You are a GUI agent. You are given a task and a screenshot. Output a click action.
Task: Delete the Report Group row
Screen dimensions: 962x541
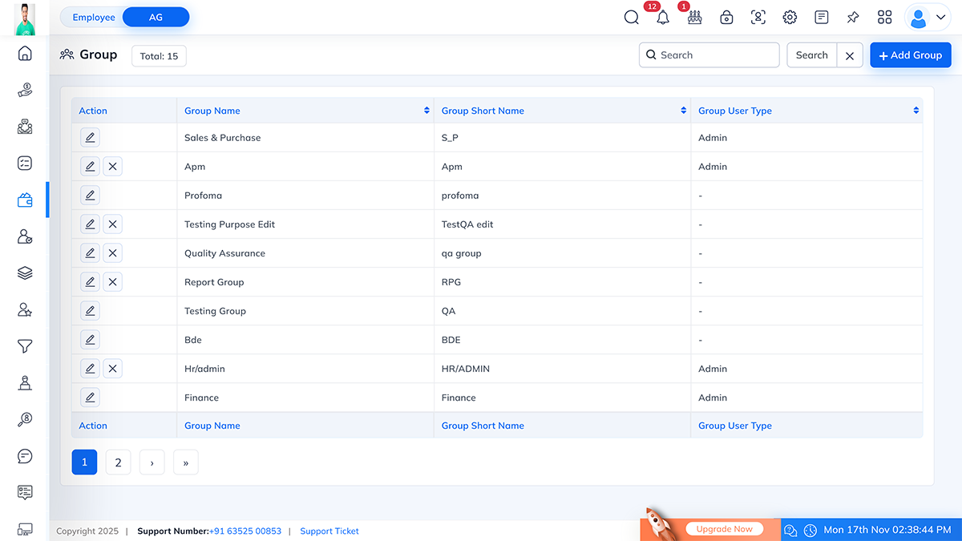(x=113, y=282)
